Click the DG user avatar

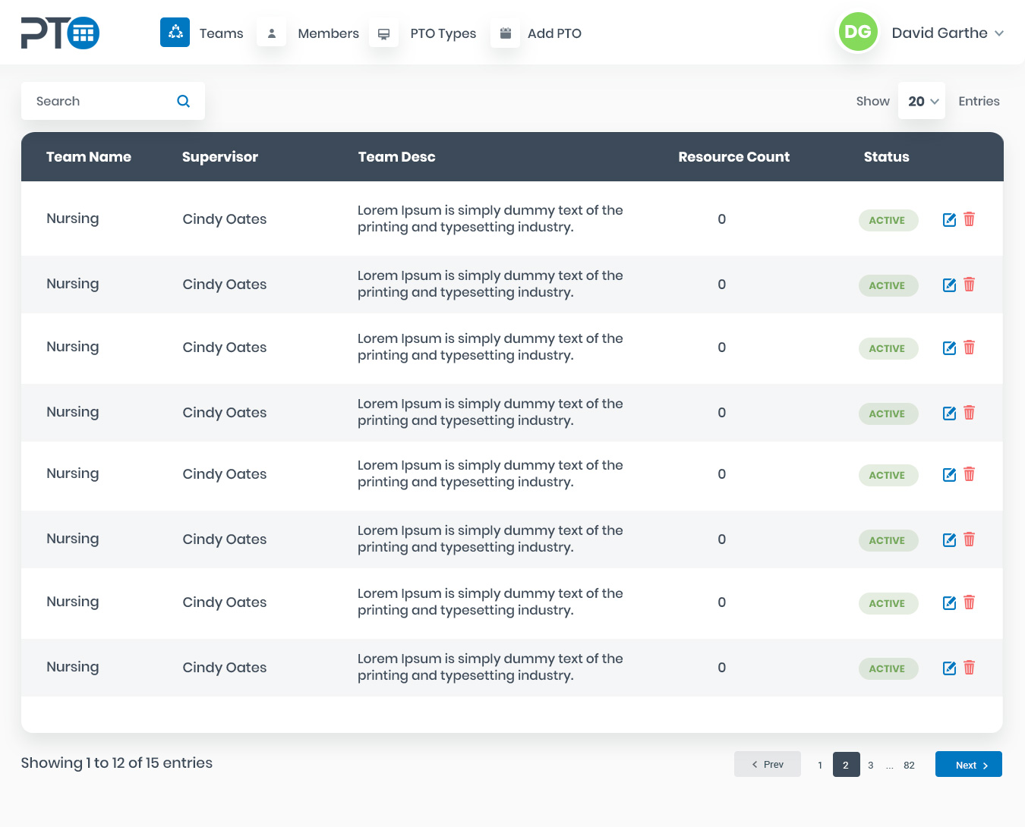pyautogui.click(x=857, y=32)
